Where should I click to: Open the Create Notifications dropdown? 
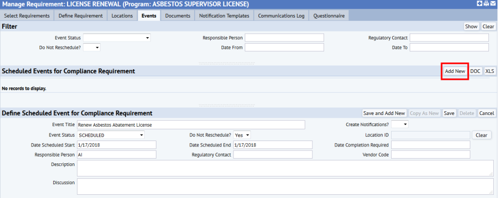pyautogui.click(x=400, y=125)
